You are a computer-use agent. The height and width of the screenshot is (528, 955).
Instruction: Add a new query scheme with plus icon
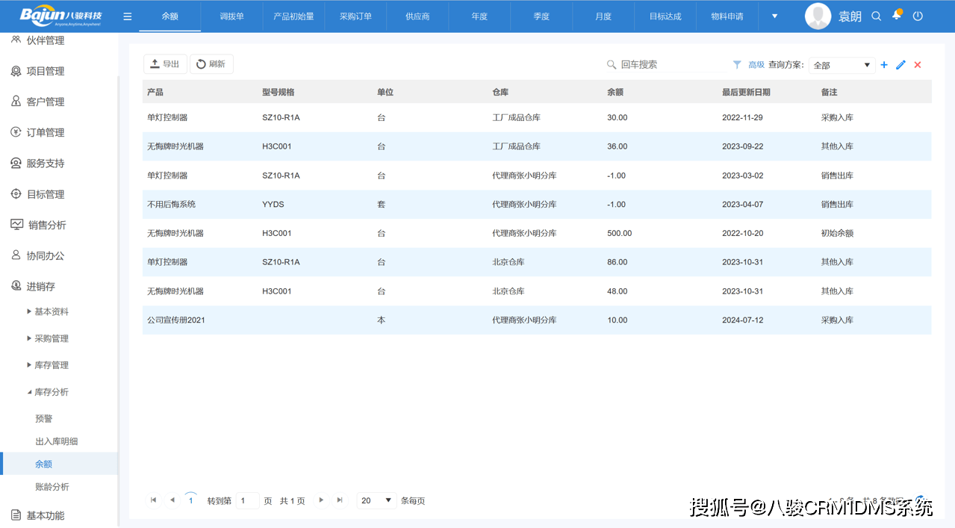tap(884, 65)
